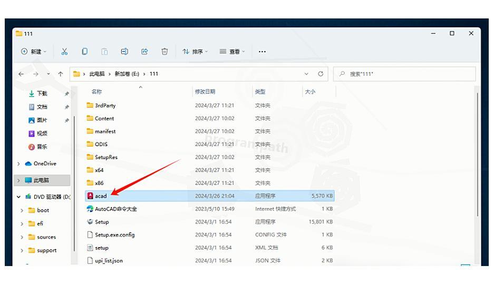Select the SetupRes folder row
The image size is (494, 285).
(210, 157)
